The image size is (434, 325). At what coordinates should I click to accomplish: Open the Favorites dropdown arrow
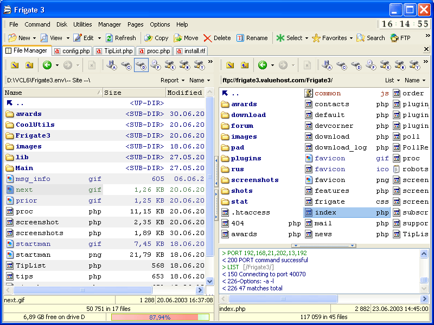click(x=351, y=38)
